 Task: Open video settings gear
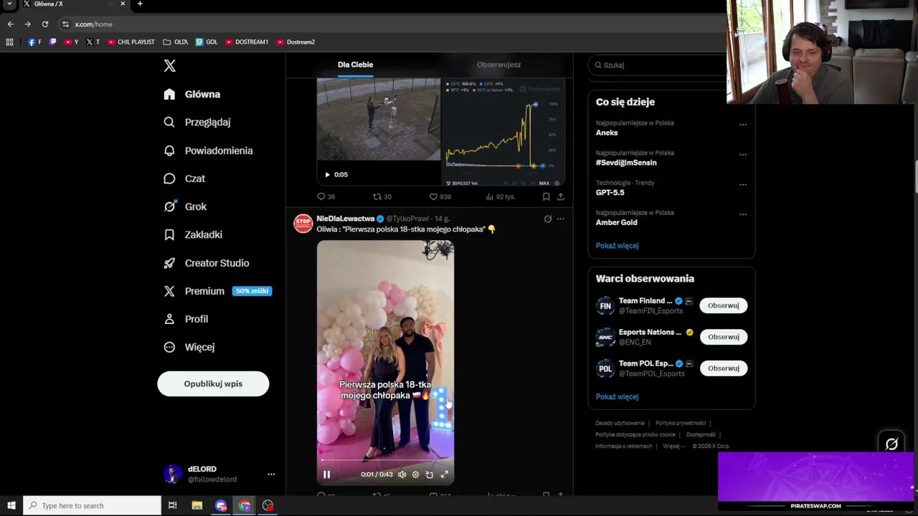point(415,474)
